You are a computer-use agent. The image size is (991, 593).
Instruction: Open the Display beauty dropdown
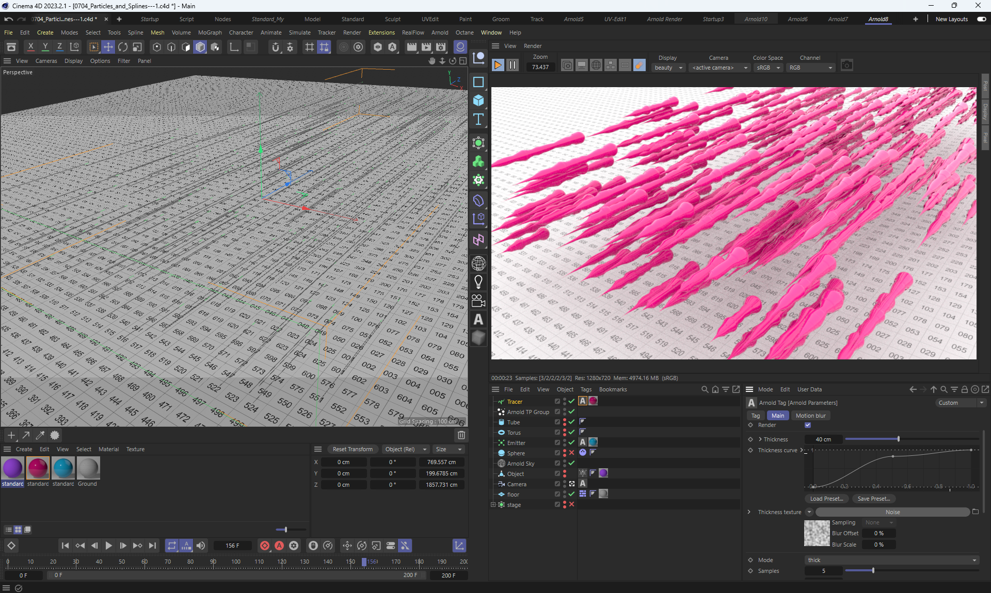pyautogui.click(x=668, y=68)
